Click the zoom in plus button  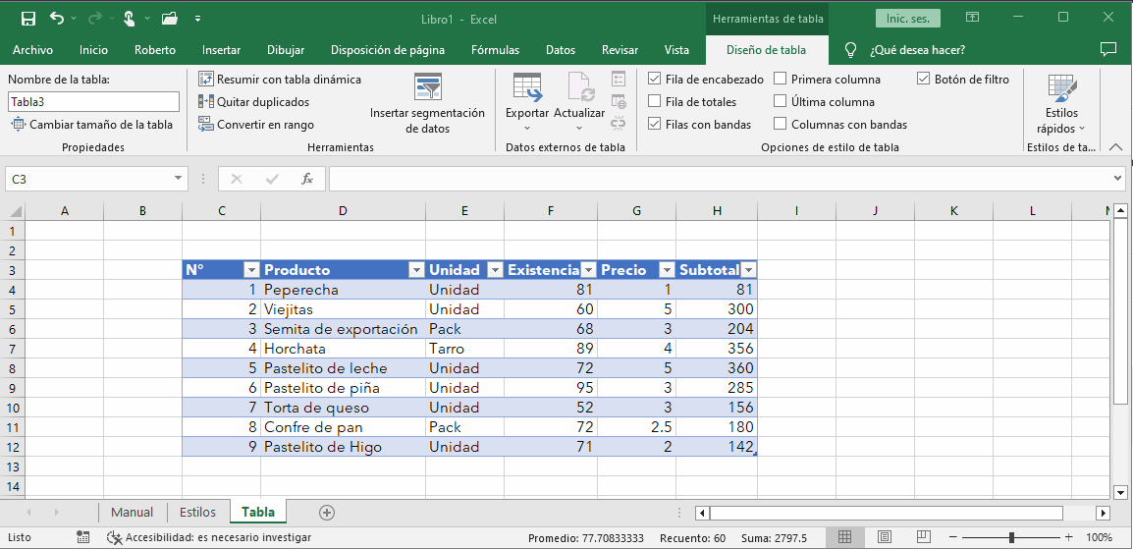(x=1068, y=537)
